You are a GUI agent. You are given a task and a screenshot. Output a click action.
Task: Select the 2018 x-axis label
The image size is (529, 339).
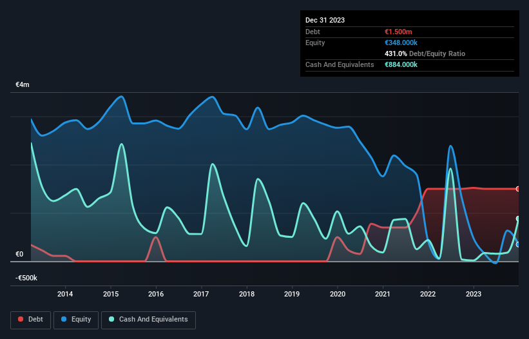coord(247,294)
